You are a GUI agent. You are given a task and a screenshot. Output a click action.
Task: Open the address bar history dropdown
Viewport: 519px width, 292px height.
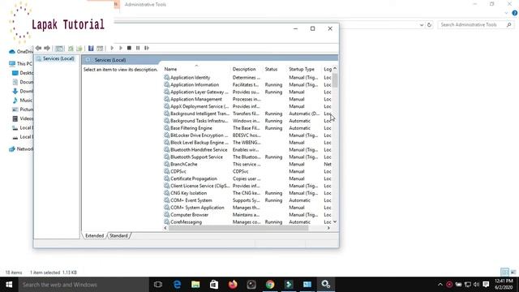point(422,25)
